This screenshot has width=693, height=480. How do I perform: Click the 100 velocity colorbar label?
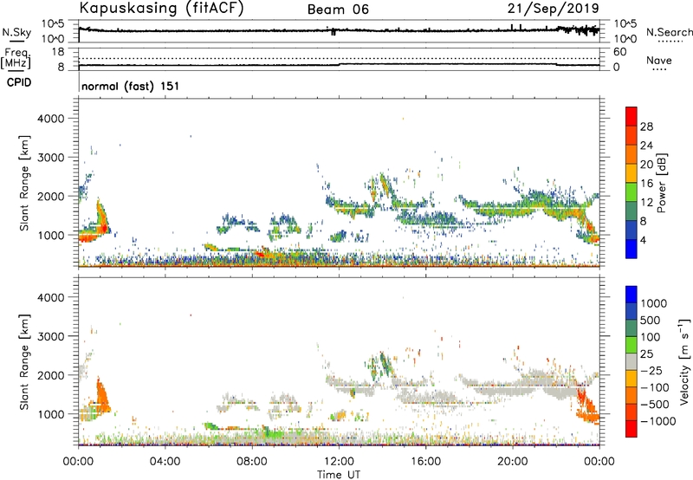(651, 337)
